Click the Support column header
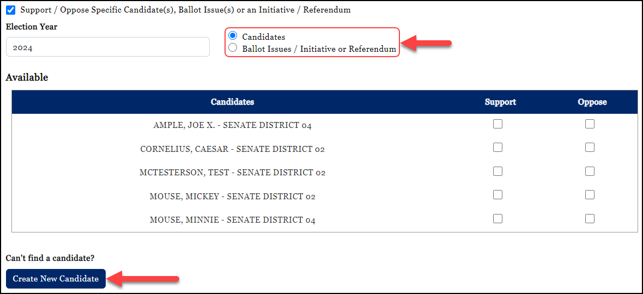The image size is (643, 294). click(500, 102)
